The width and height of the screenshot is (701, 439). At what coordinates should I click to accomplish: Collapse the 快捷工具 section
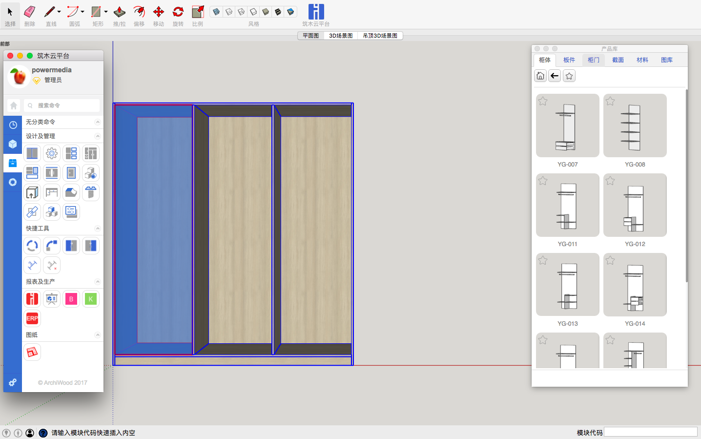[x=98, y=229]
